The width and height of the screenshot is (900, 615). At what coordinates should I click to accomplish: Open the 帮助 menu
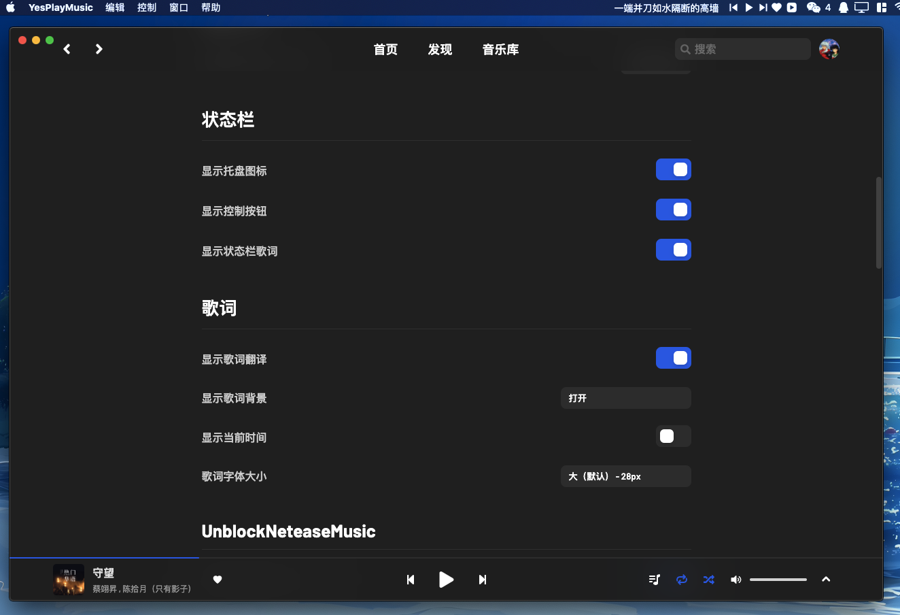(x=211, y=7)
